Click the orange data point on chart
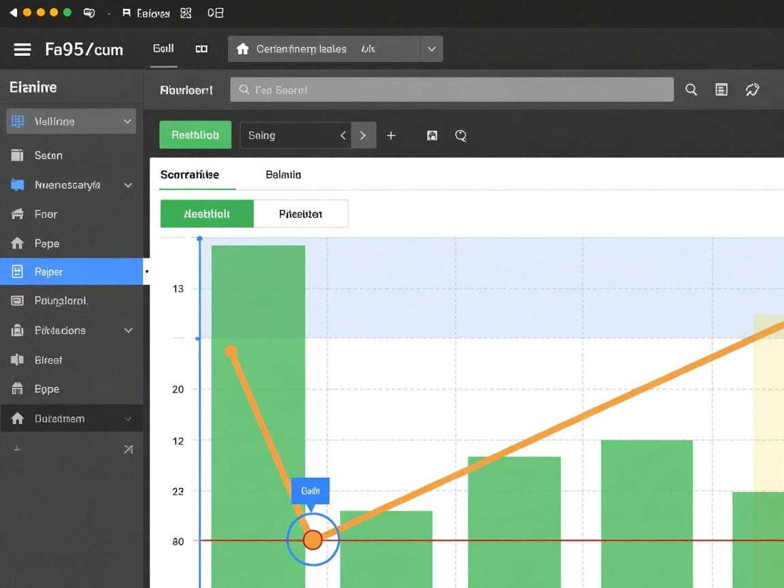The height and width of the screenshot is (588, 784). pos(312,540)
